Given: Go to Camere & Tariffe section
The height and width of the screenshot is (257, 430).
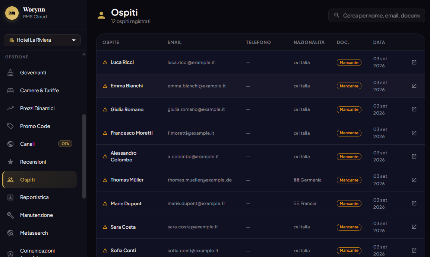Looking at the screenshot, I should click(x=39, y=90).
